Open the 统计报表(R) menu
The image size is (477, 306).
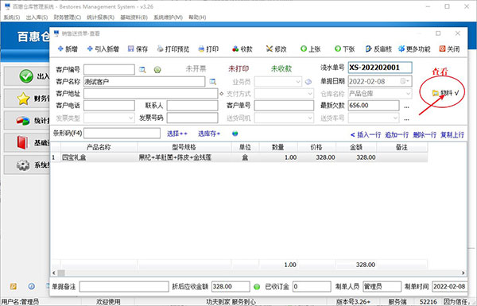100,17
